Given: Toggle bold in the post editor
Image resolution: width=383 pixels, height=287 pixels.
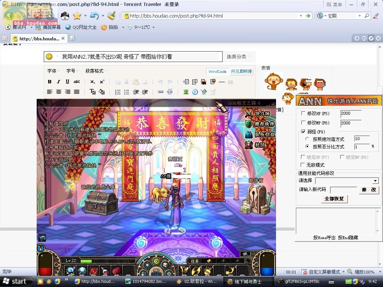Looking at the screenshot, I should pos(50,82).
